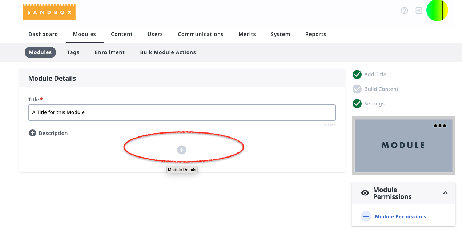
Task: Click the eye icon in Module Permissions
Action: [365, 193]
